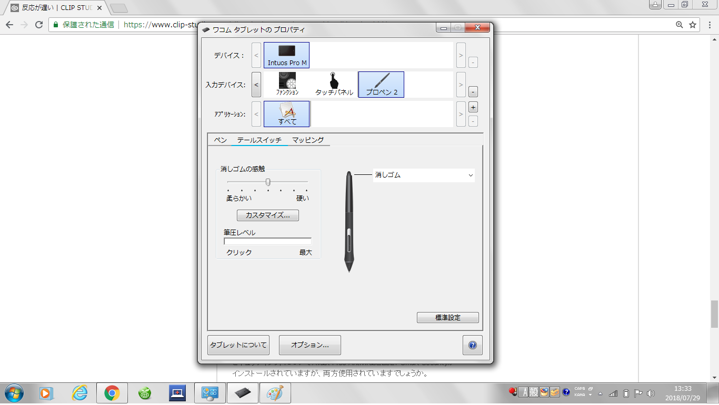
Task: Click Chrome's back navigation arrow
Action: pyautogui.click(x=9, y=25)
